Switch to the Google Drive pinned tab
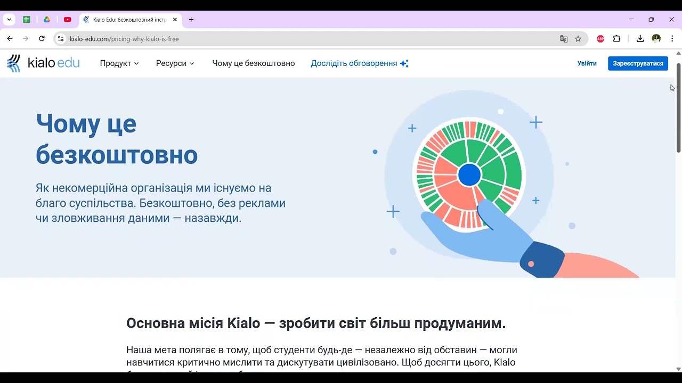 point(47,20)
